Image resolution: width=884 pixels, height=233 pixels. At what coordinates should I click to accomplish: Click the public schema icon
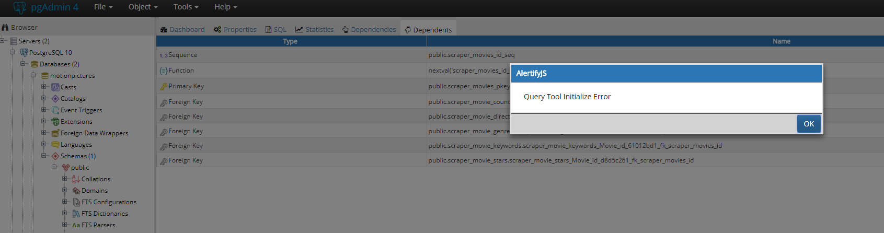point(65,168)
